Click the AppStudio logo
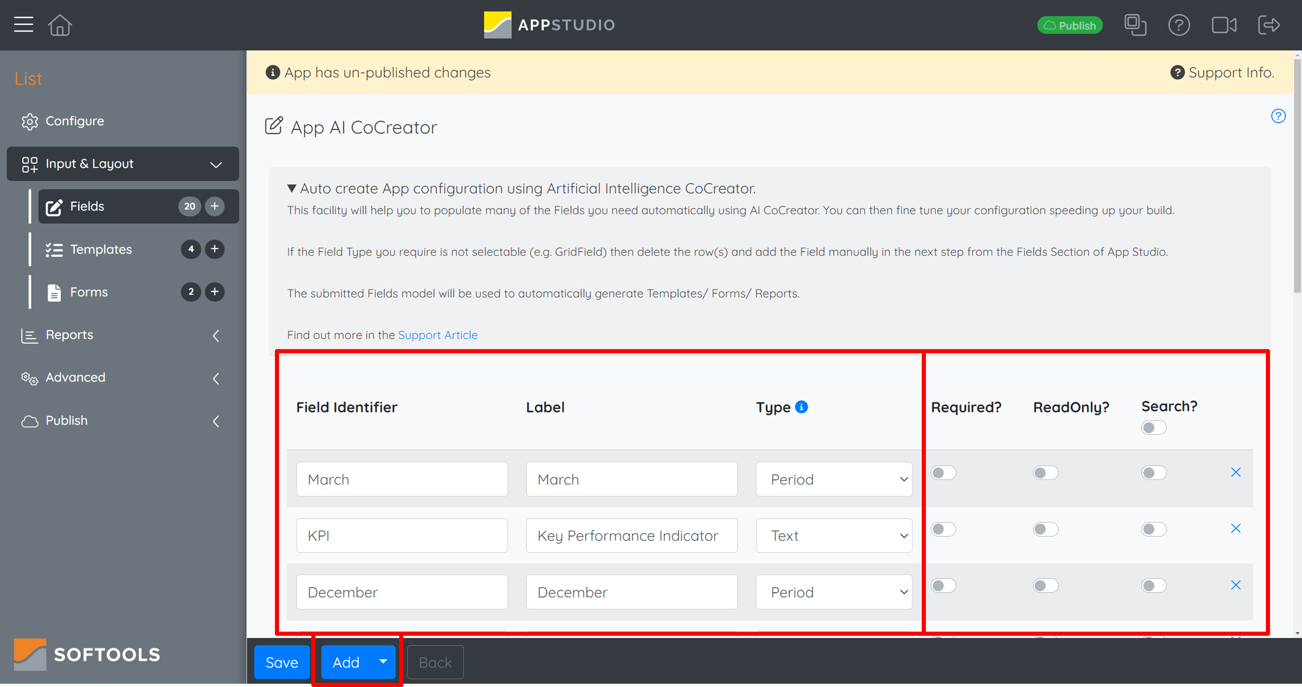This screenshot has height=687, width=1302. (549, 25)
